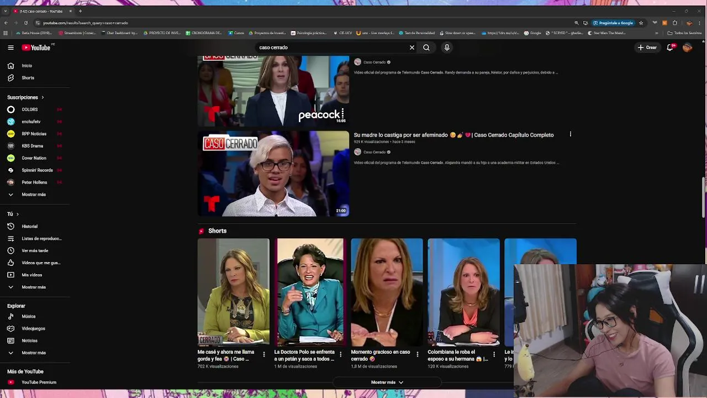The image size is (707, 398).
Task: Expand Shorts with Mostrar más
Action: click(x=387, y=383)
